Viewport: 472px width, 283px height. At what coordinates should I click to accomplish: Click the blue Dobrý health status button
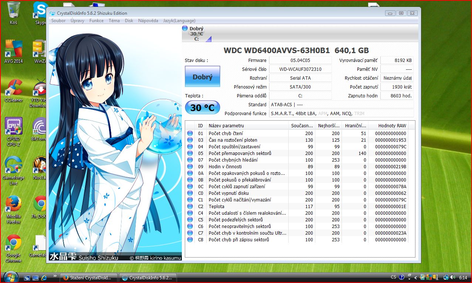pyautogui.click(x=203, y=77)
